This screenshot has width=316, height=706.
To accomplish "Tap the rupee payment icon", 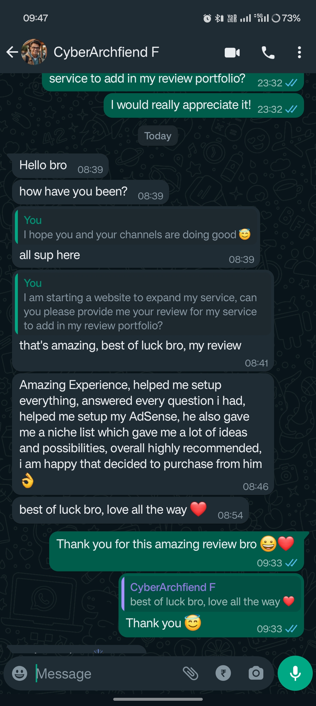I will click(x=223, y=673).
